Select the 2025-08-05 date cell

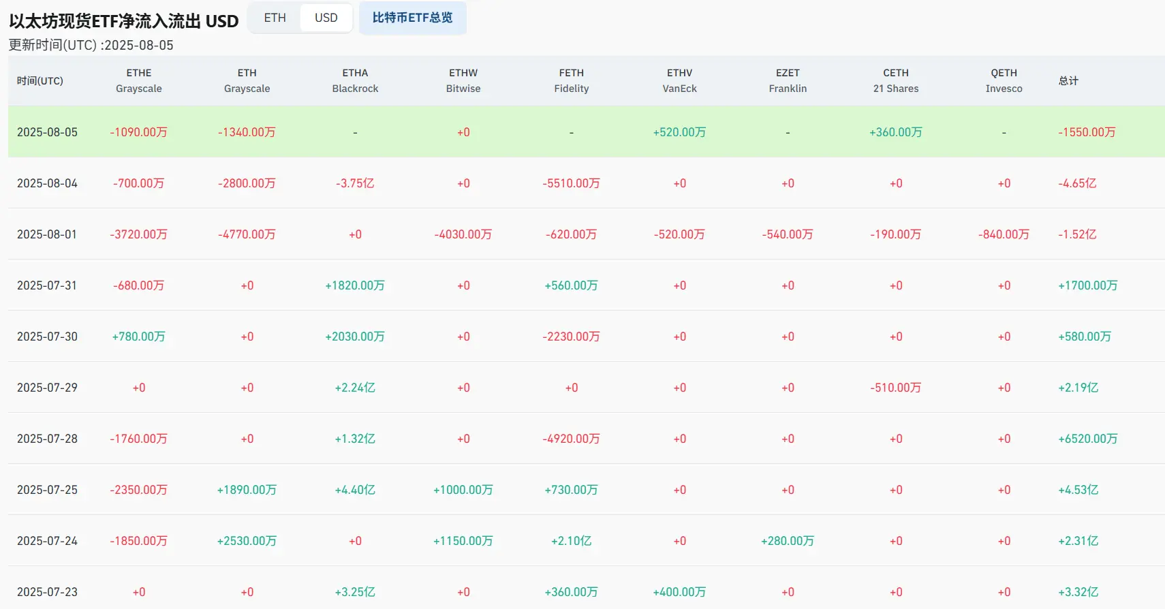[48, 132]
